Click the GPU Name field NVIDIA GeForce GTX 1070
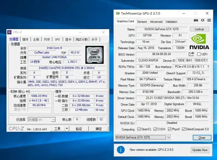 (x=162, y=29)
